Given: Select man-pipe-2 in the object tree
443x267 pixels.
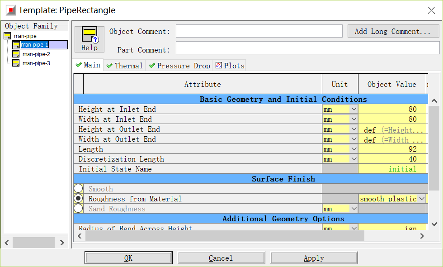Looking at the screenshot, I should coord(36,54).
